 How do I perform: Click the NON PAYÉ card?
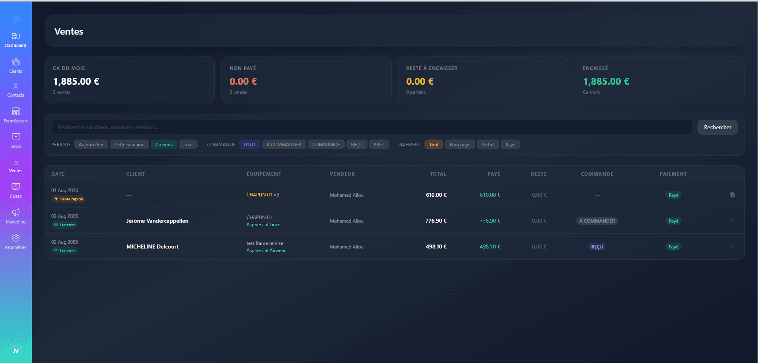306,80
